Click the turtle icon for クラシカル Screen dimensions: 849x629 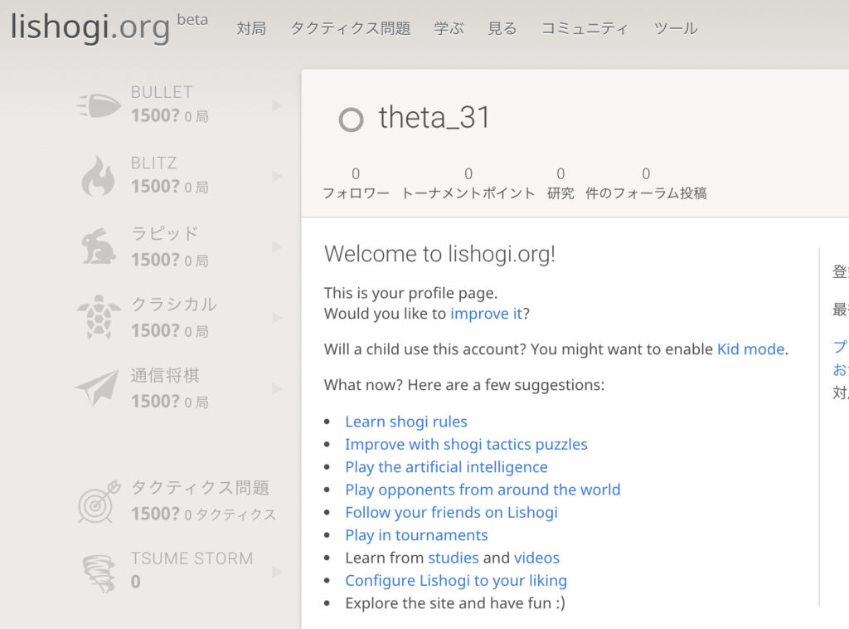[99, 317]
